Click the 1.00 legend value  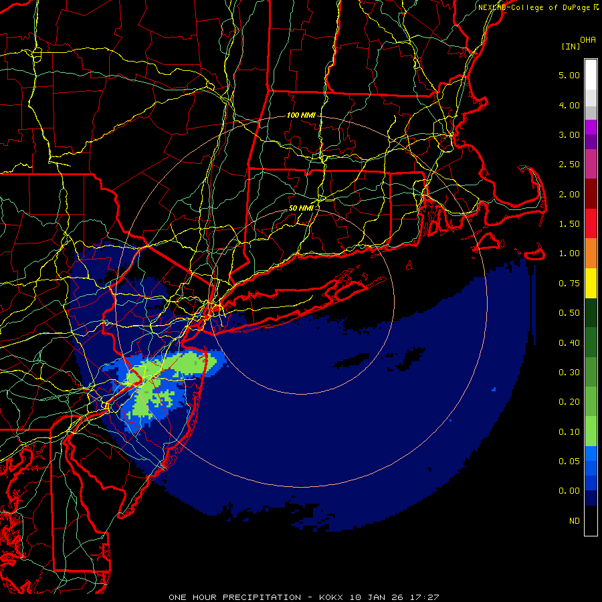[x=569, y=254]
